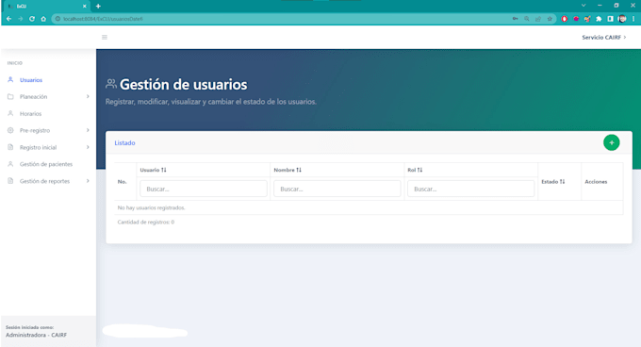Screen dimensions: 641x347
Task: Sort table by Rol column
Action: [419, 170]
